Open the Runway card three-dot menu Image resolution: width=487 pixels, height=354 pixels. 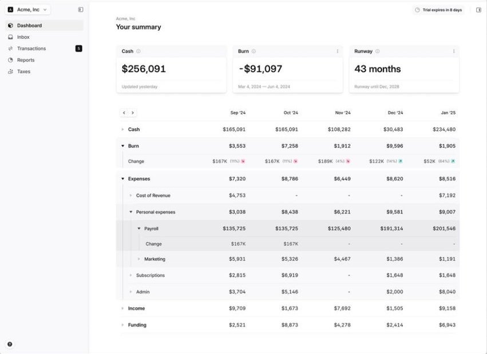coord(454,51)
